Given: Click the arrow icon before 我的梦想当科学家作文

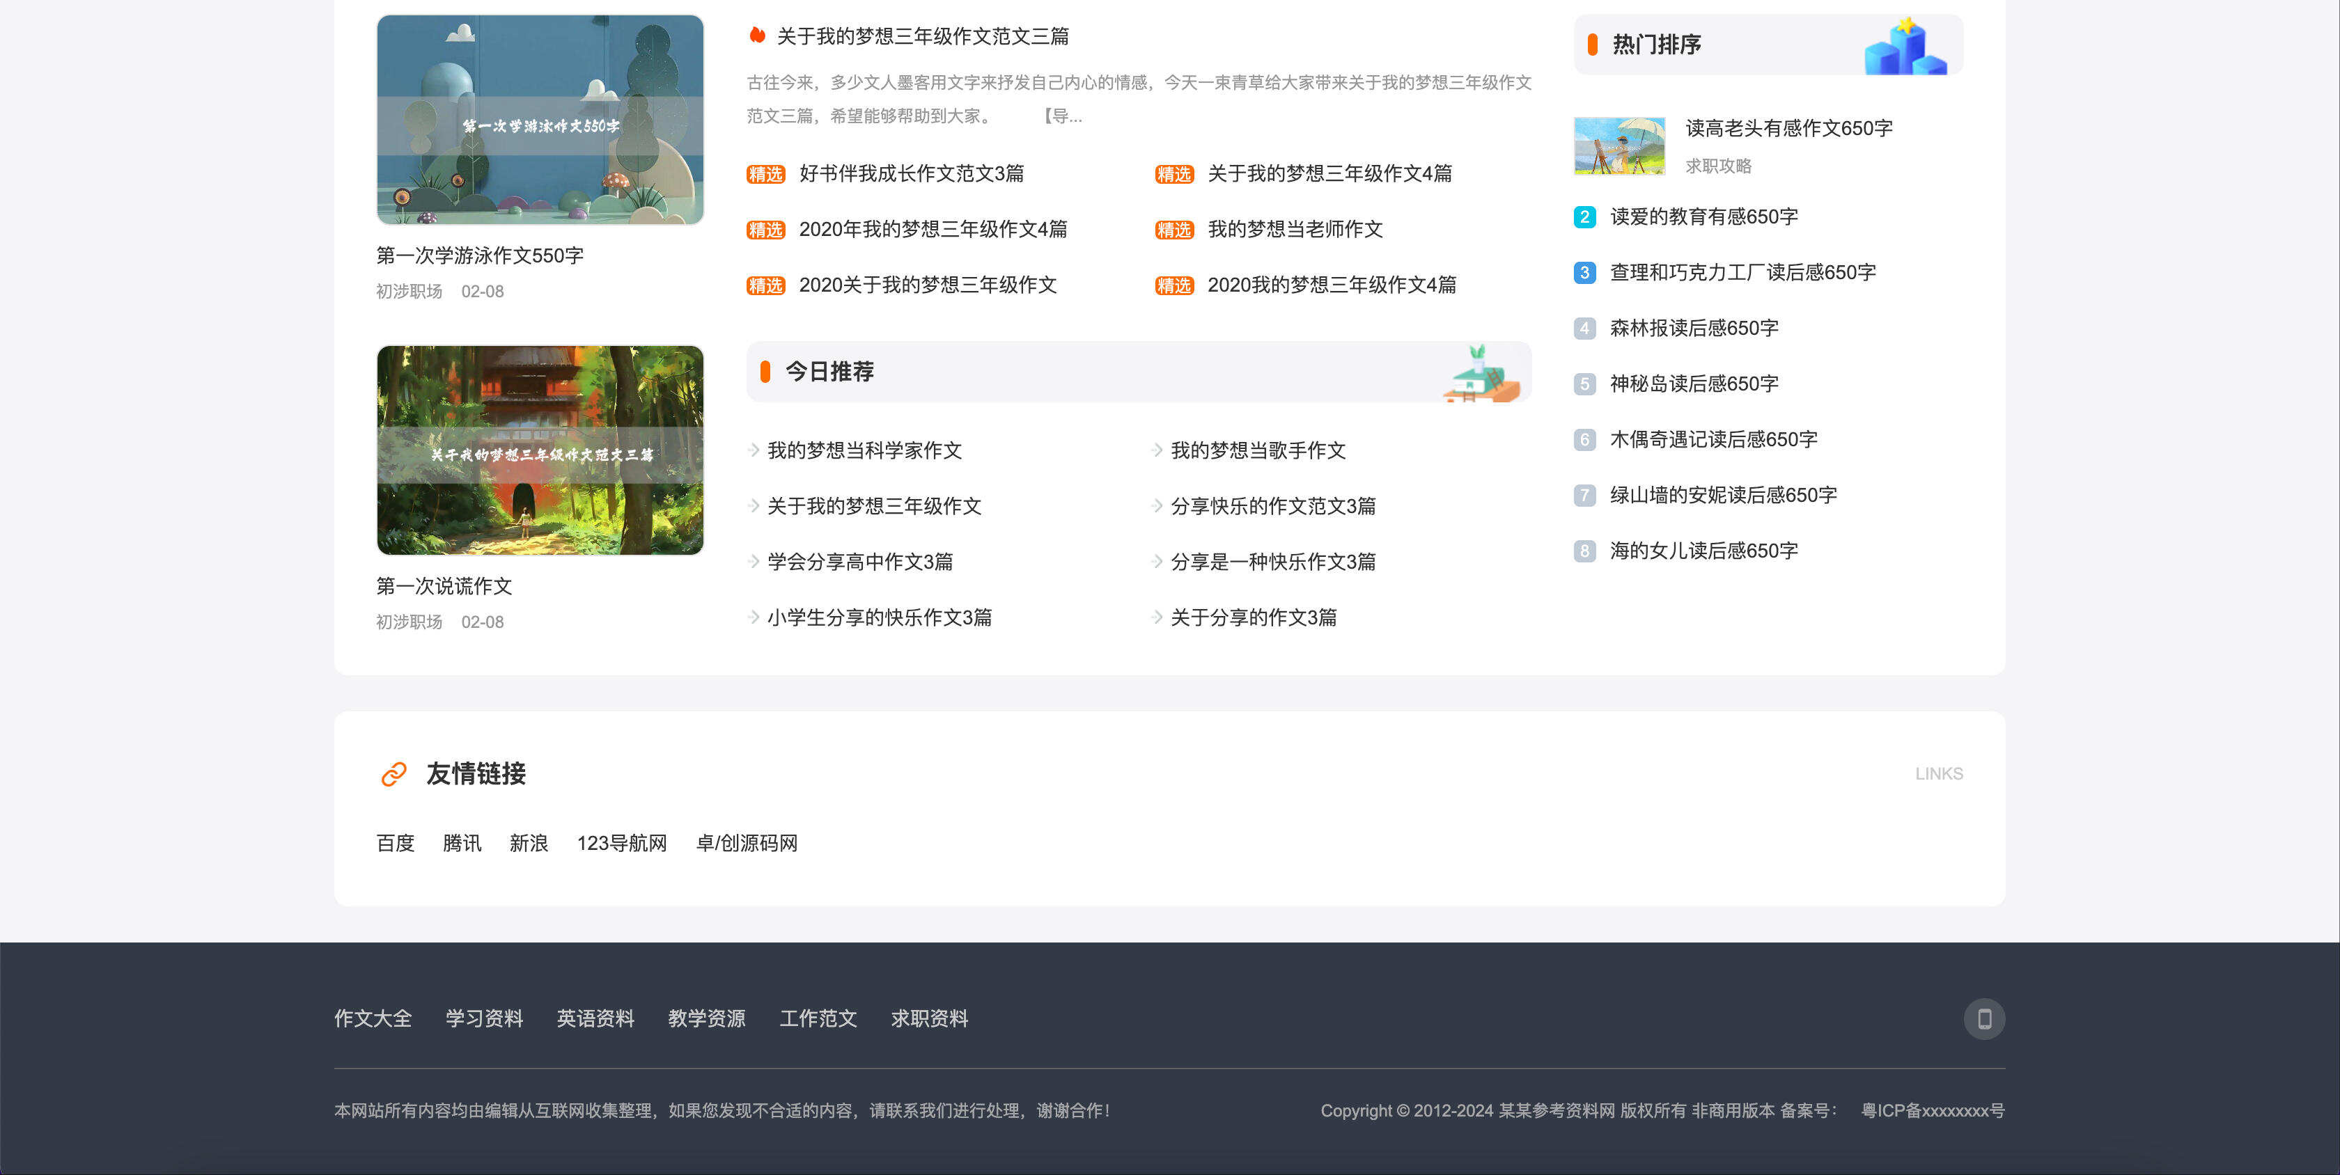Looking at the screenshot, I should [x=754, y=450].
